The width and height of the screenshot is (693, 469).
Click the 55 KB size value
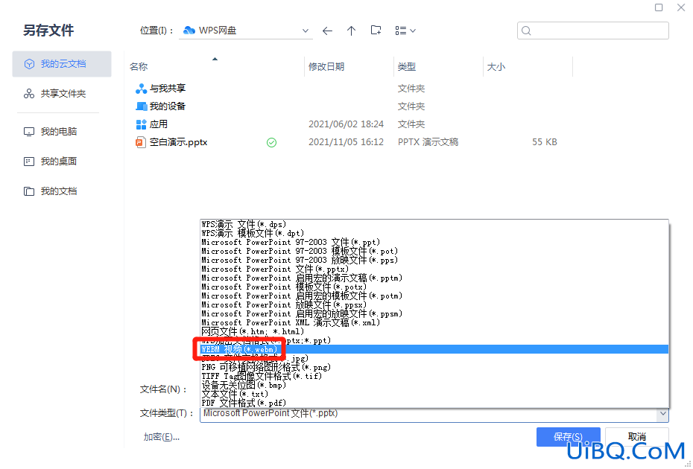click(x=545, y=142)
